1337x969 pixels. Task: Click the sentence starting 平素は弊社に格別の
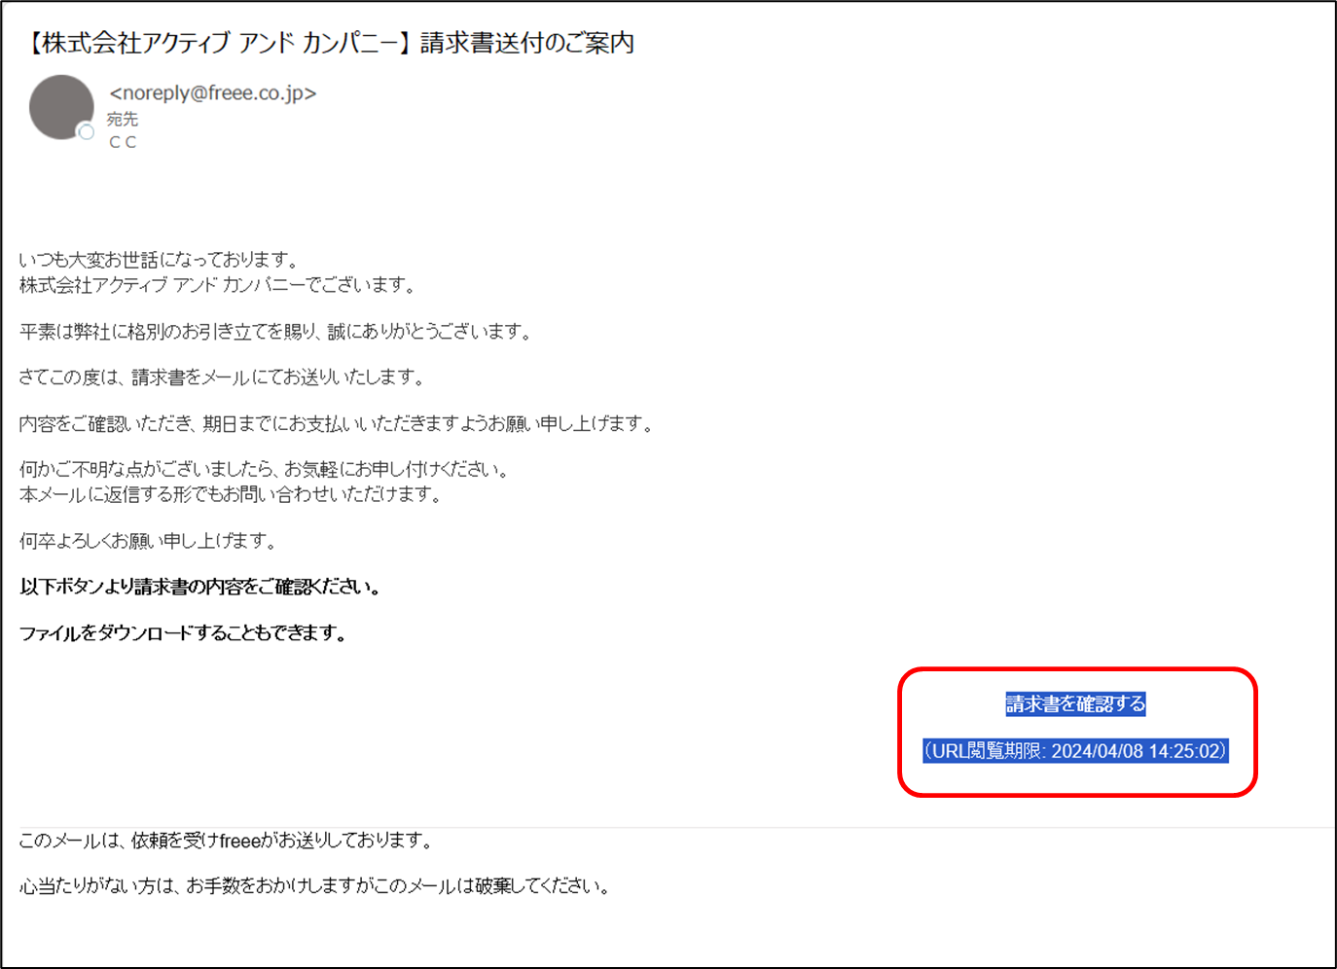click(x=277, y=332)
